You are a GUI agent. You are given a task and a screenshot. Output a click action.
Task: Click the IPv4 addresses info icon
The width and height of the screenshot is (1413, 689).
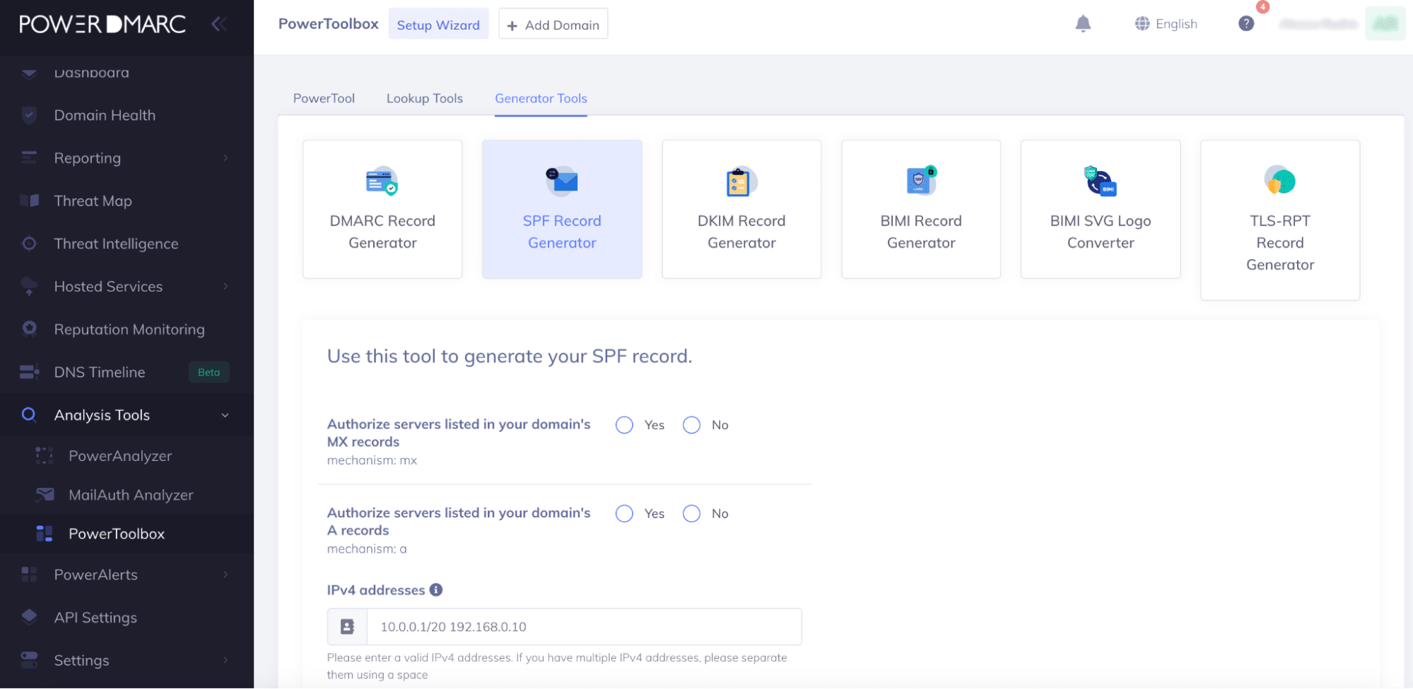pyautogui.click(x=436, y=589)
